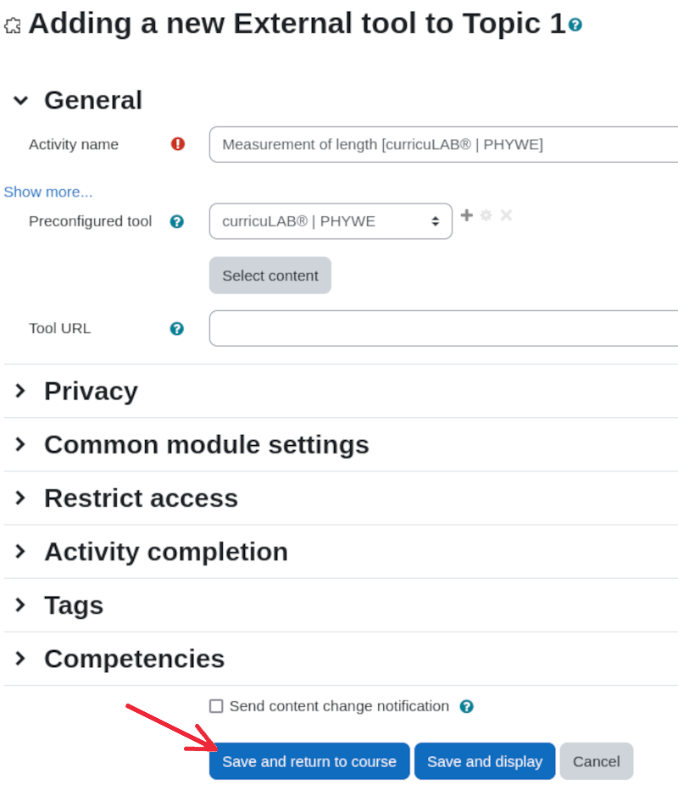Click the Show more... link

click(x=48, y=192)
